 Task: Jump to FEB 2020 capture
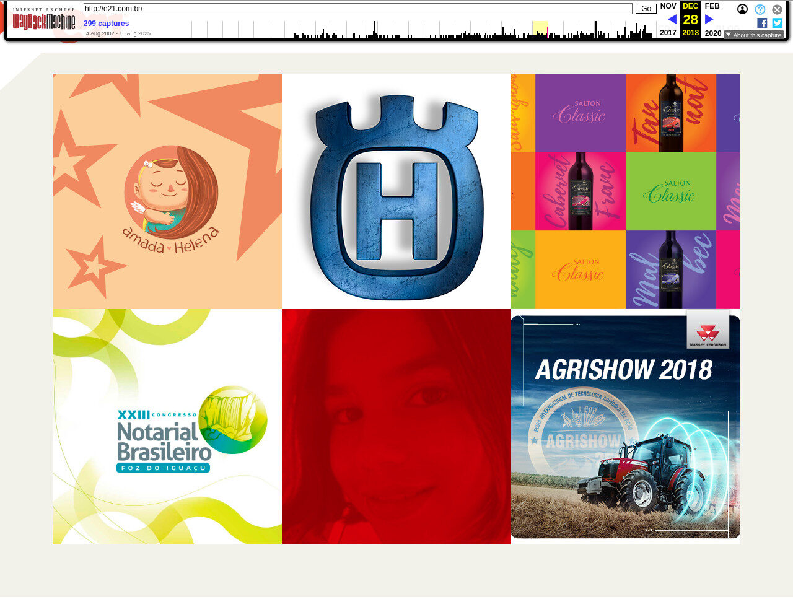712,6
